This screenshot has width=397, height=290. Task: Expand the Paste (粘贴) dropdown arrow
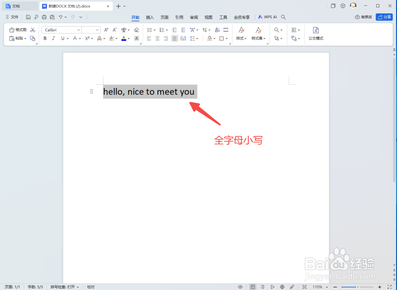click(x=25, y=38)
